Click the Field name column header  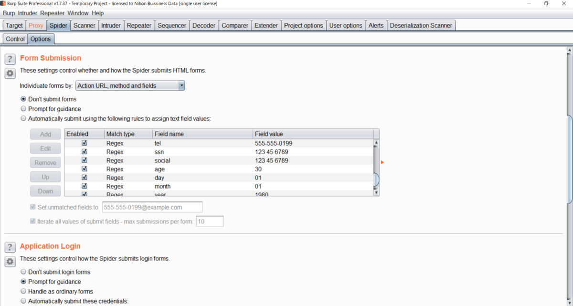(202, 134)
